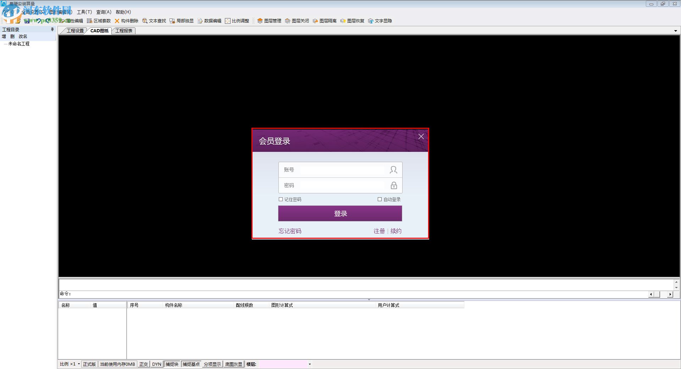Screen dimensions: 681x369
Task: Open the 比例 ×1 scale dropdown
Action: click(x=79, y=364)
